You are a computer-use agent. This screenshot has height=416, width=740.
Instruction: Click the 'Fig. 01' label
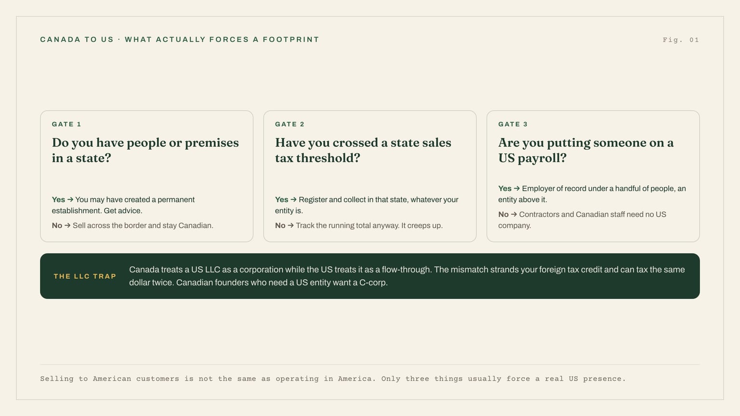point(681,40)
